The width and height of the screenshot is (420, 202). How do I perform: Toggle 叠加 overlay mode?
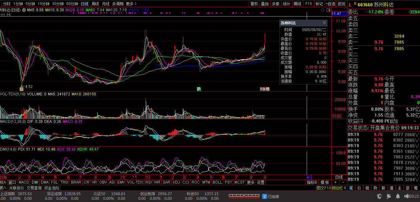click(265, 4)
